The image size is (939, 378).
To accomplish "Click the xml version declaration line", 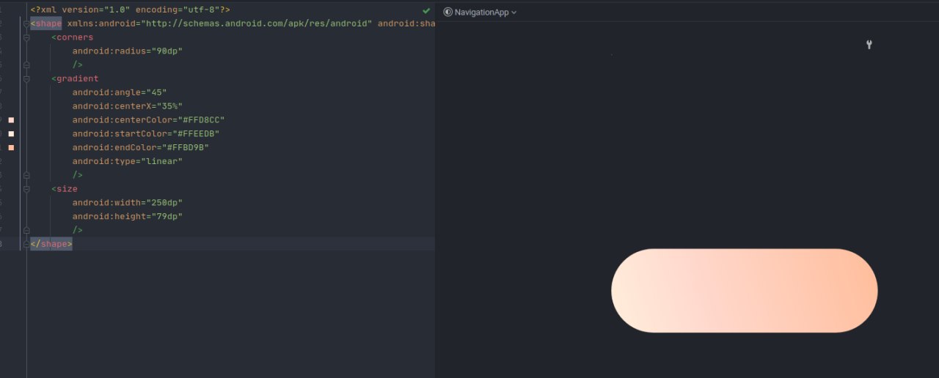I will tap(130, 10).
